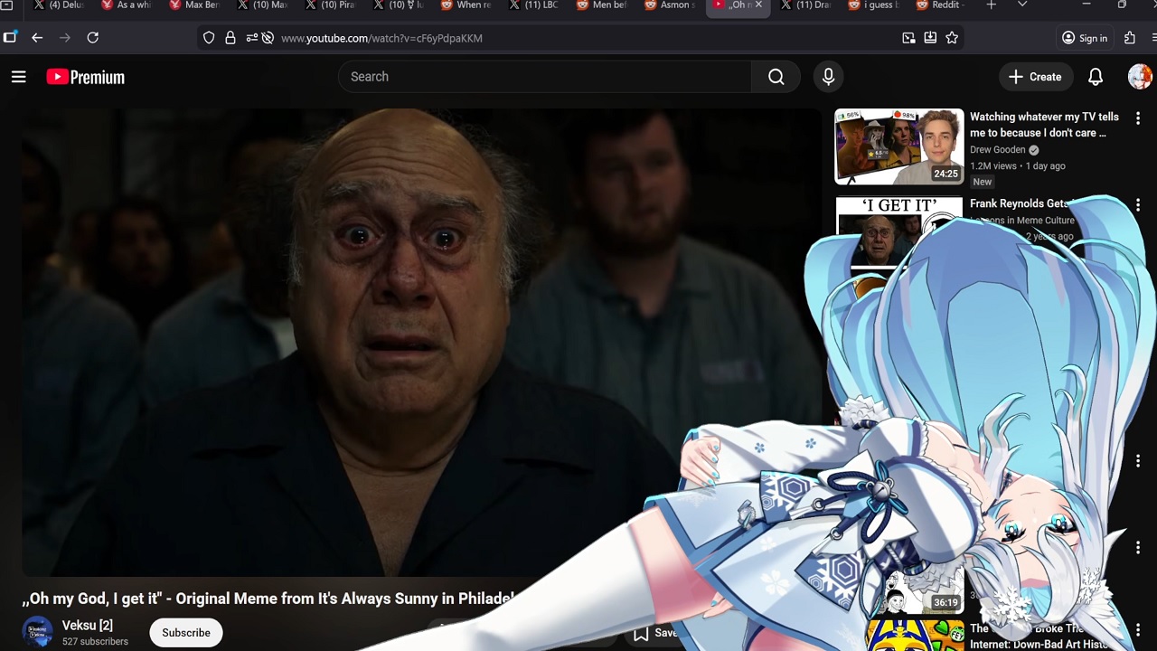The image size is (1157, 651).
Task: Switch to the 'Asmon' Reddit tab
Action: coord(668,5)
